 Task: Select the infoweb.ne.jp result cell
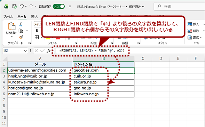point(104,94)
